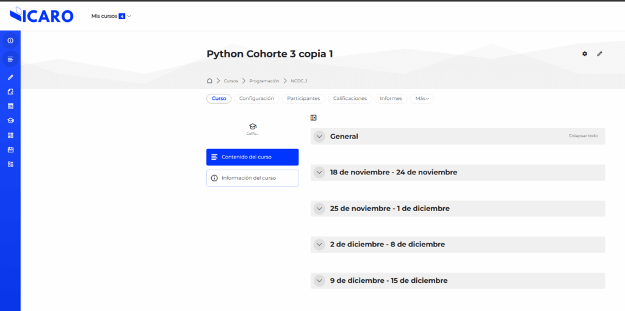The image size is (625, 311).
Task: Click the Contenido del curso button
Action: pyautogui.click(x=252, y=157)
